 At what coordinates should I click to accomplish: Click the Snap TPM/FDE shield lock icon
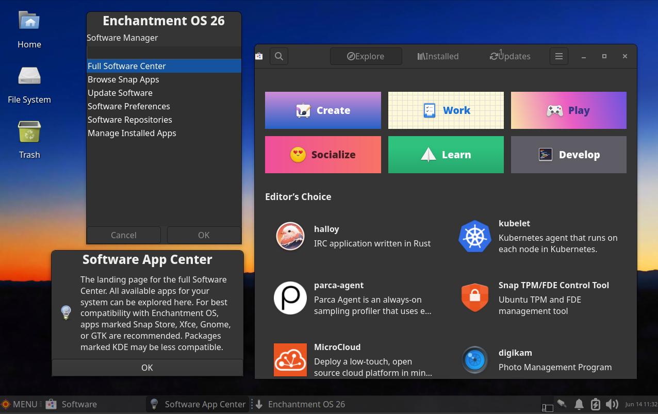(x=474, y=298)
